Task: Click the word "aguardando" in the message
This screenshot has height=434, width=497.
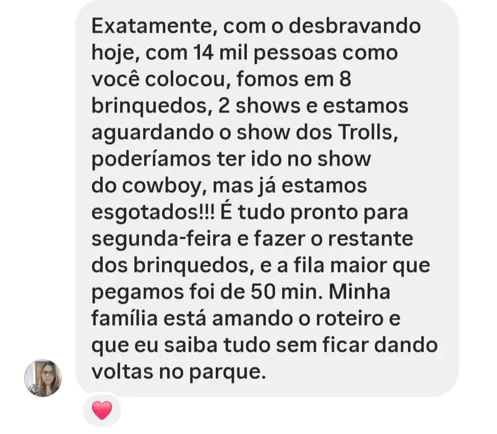Action: click(x=152, y=133)
